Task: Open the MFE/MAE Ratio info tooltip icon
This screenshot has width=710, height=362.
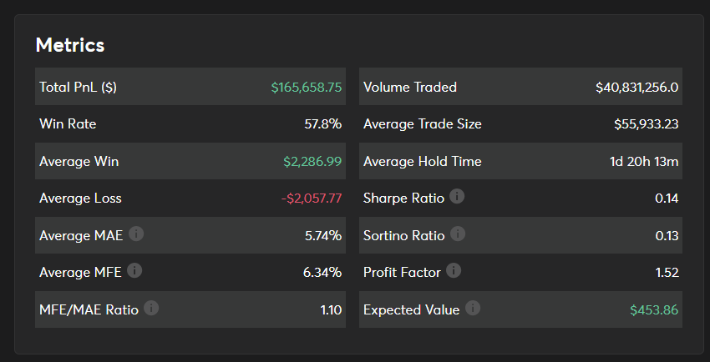Action: (x=151, y=308)
